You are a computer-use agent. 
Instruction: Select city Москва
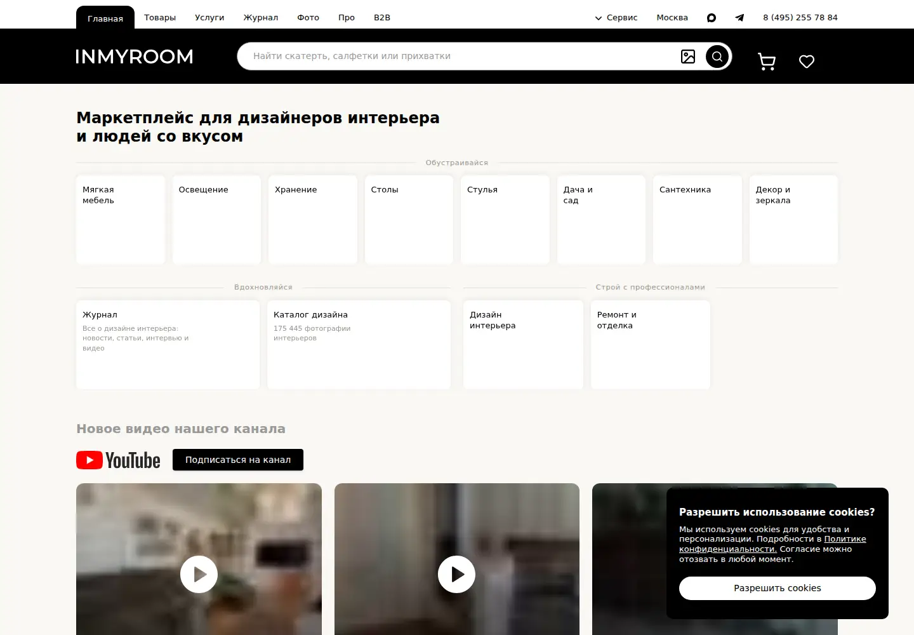(672, 18)
